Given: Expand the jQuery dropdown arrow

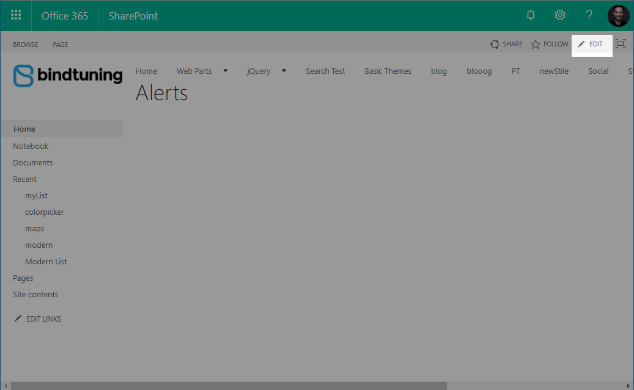Looking at the screenshot, I should tap(284, 71).
